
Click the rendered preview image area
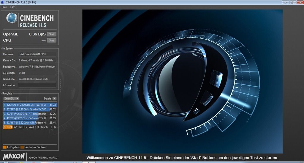182,81
